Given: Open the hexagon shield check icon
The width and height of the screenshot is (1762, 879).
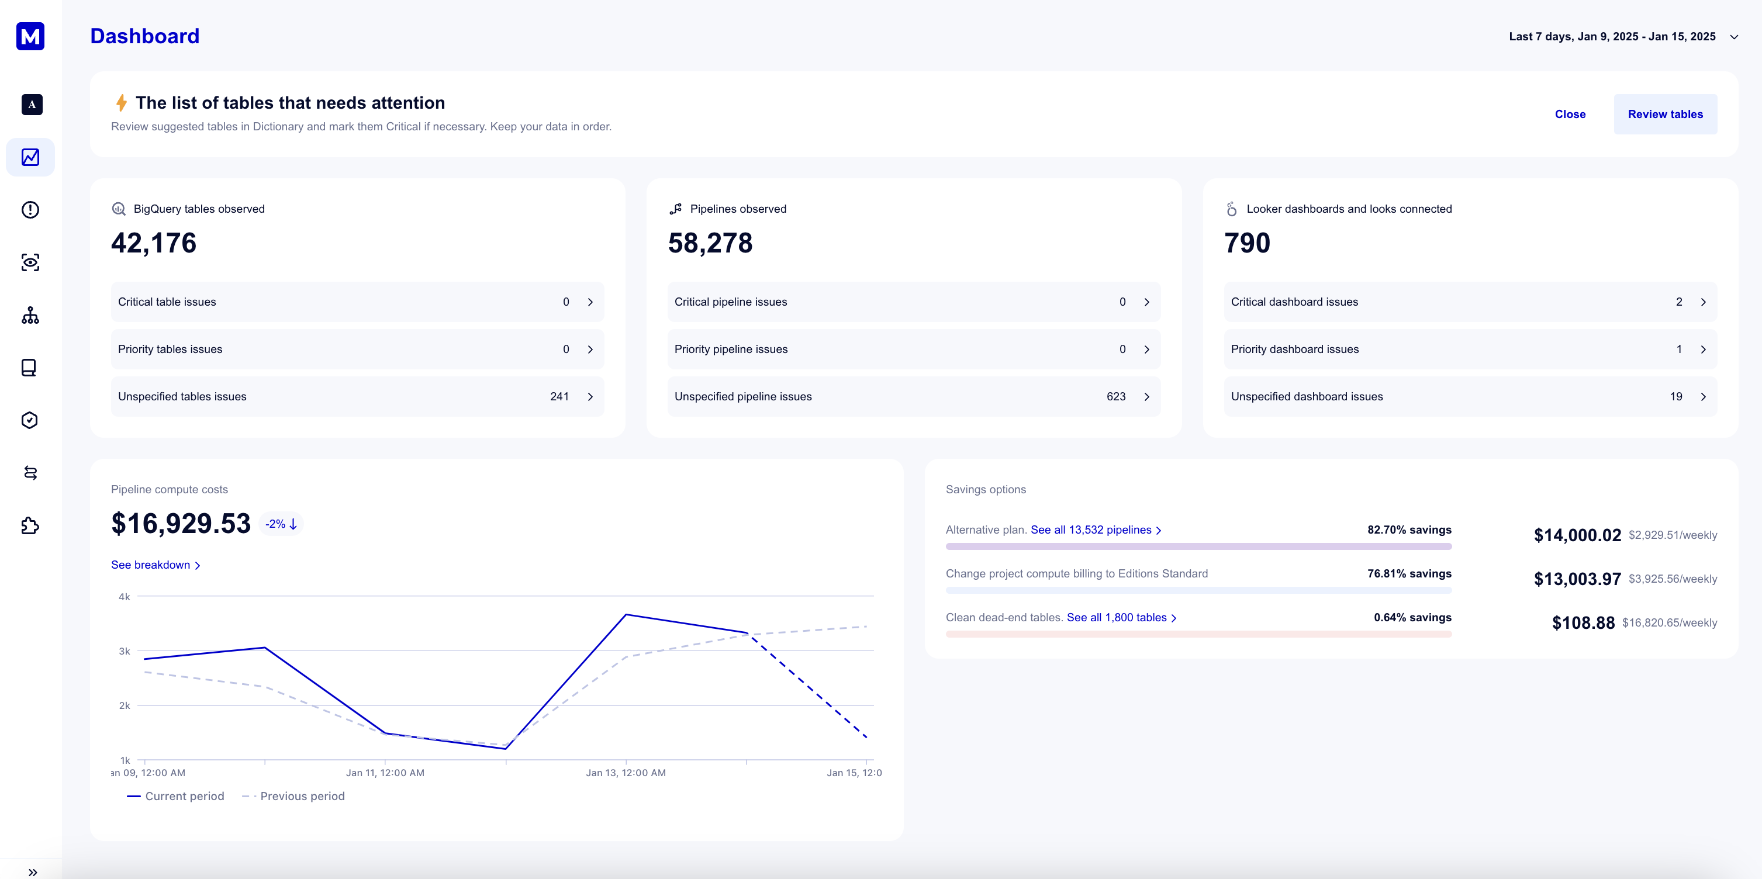Looking at the screenshot, I should coord(30,420).
